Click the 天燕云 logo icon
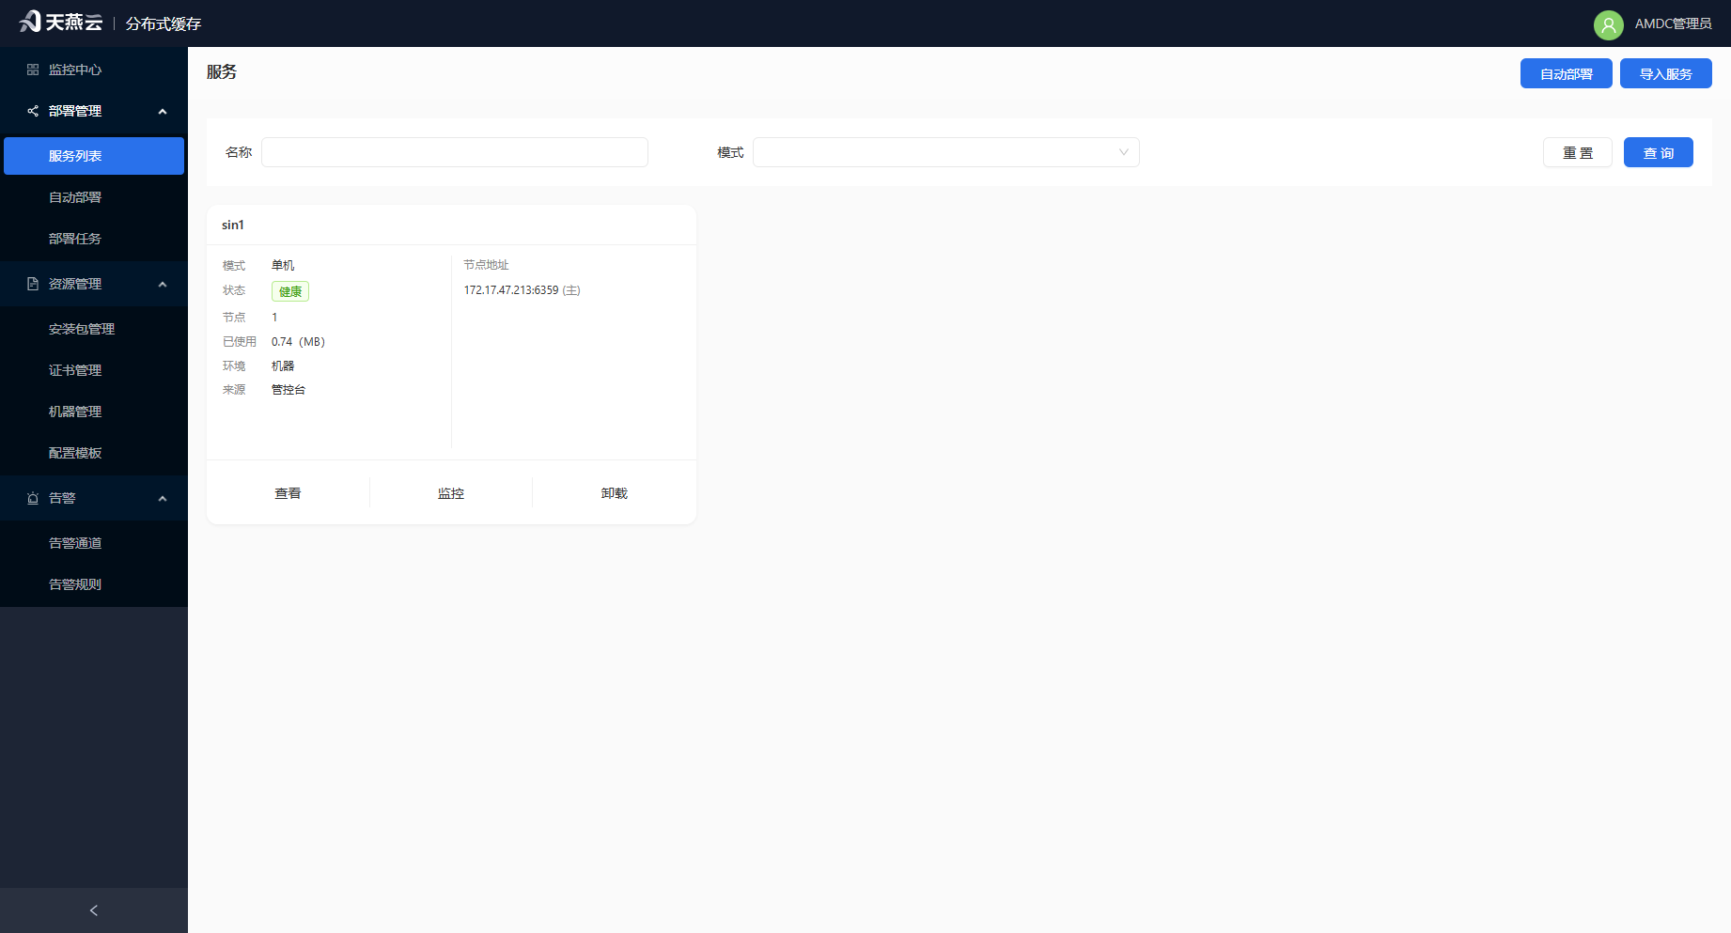Image resolution: width=1731 pixels, height=933 pixels. pos(30,22)
